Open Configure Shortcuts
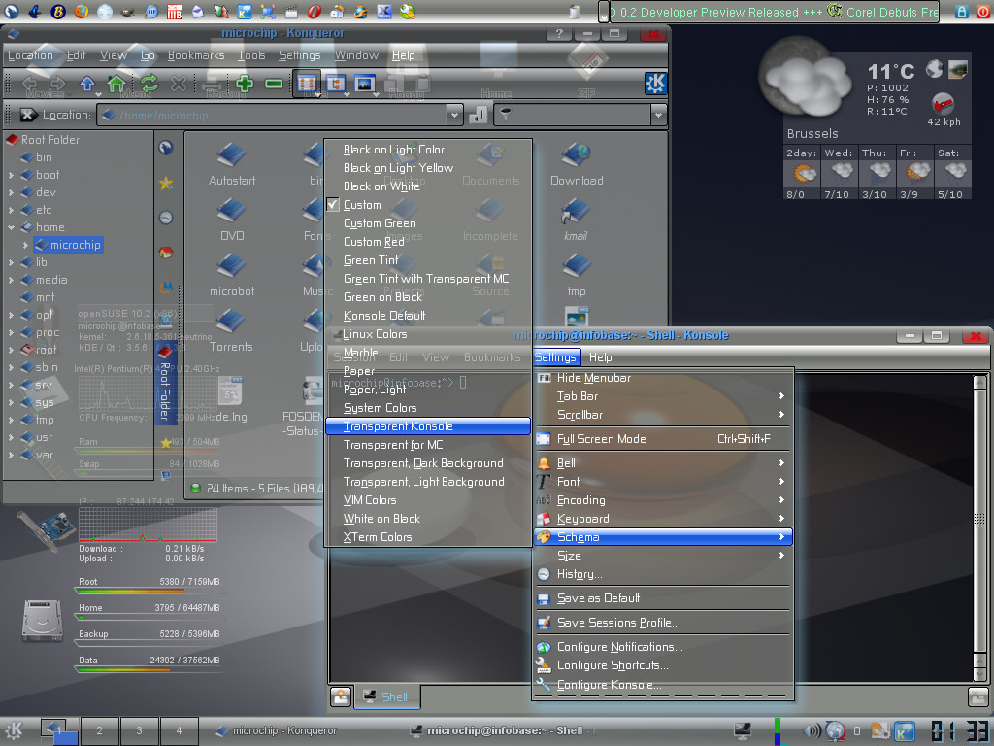Viewport: 994px width, 746px height. [x=662, y=665]
